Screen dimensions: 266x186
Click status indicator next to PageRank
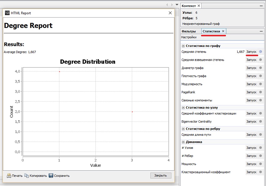coord(261,92)
